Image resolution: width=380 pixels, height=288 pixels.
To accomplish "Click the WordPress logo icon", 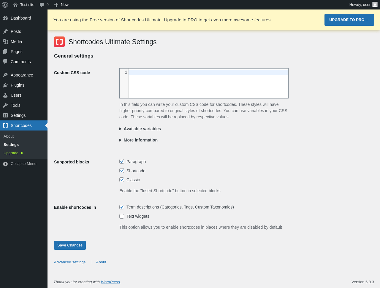I will (x=5, y=5).
